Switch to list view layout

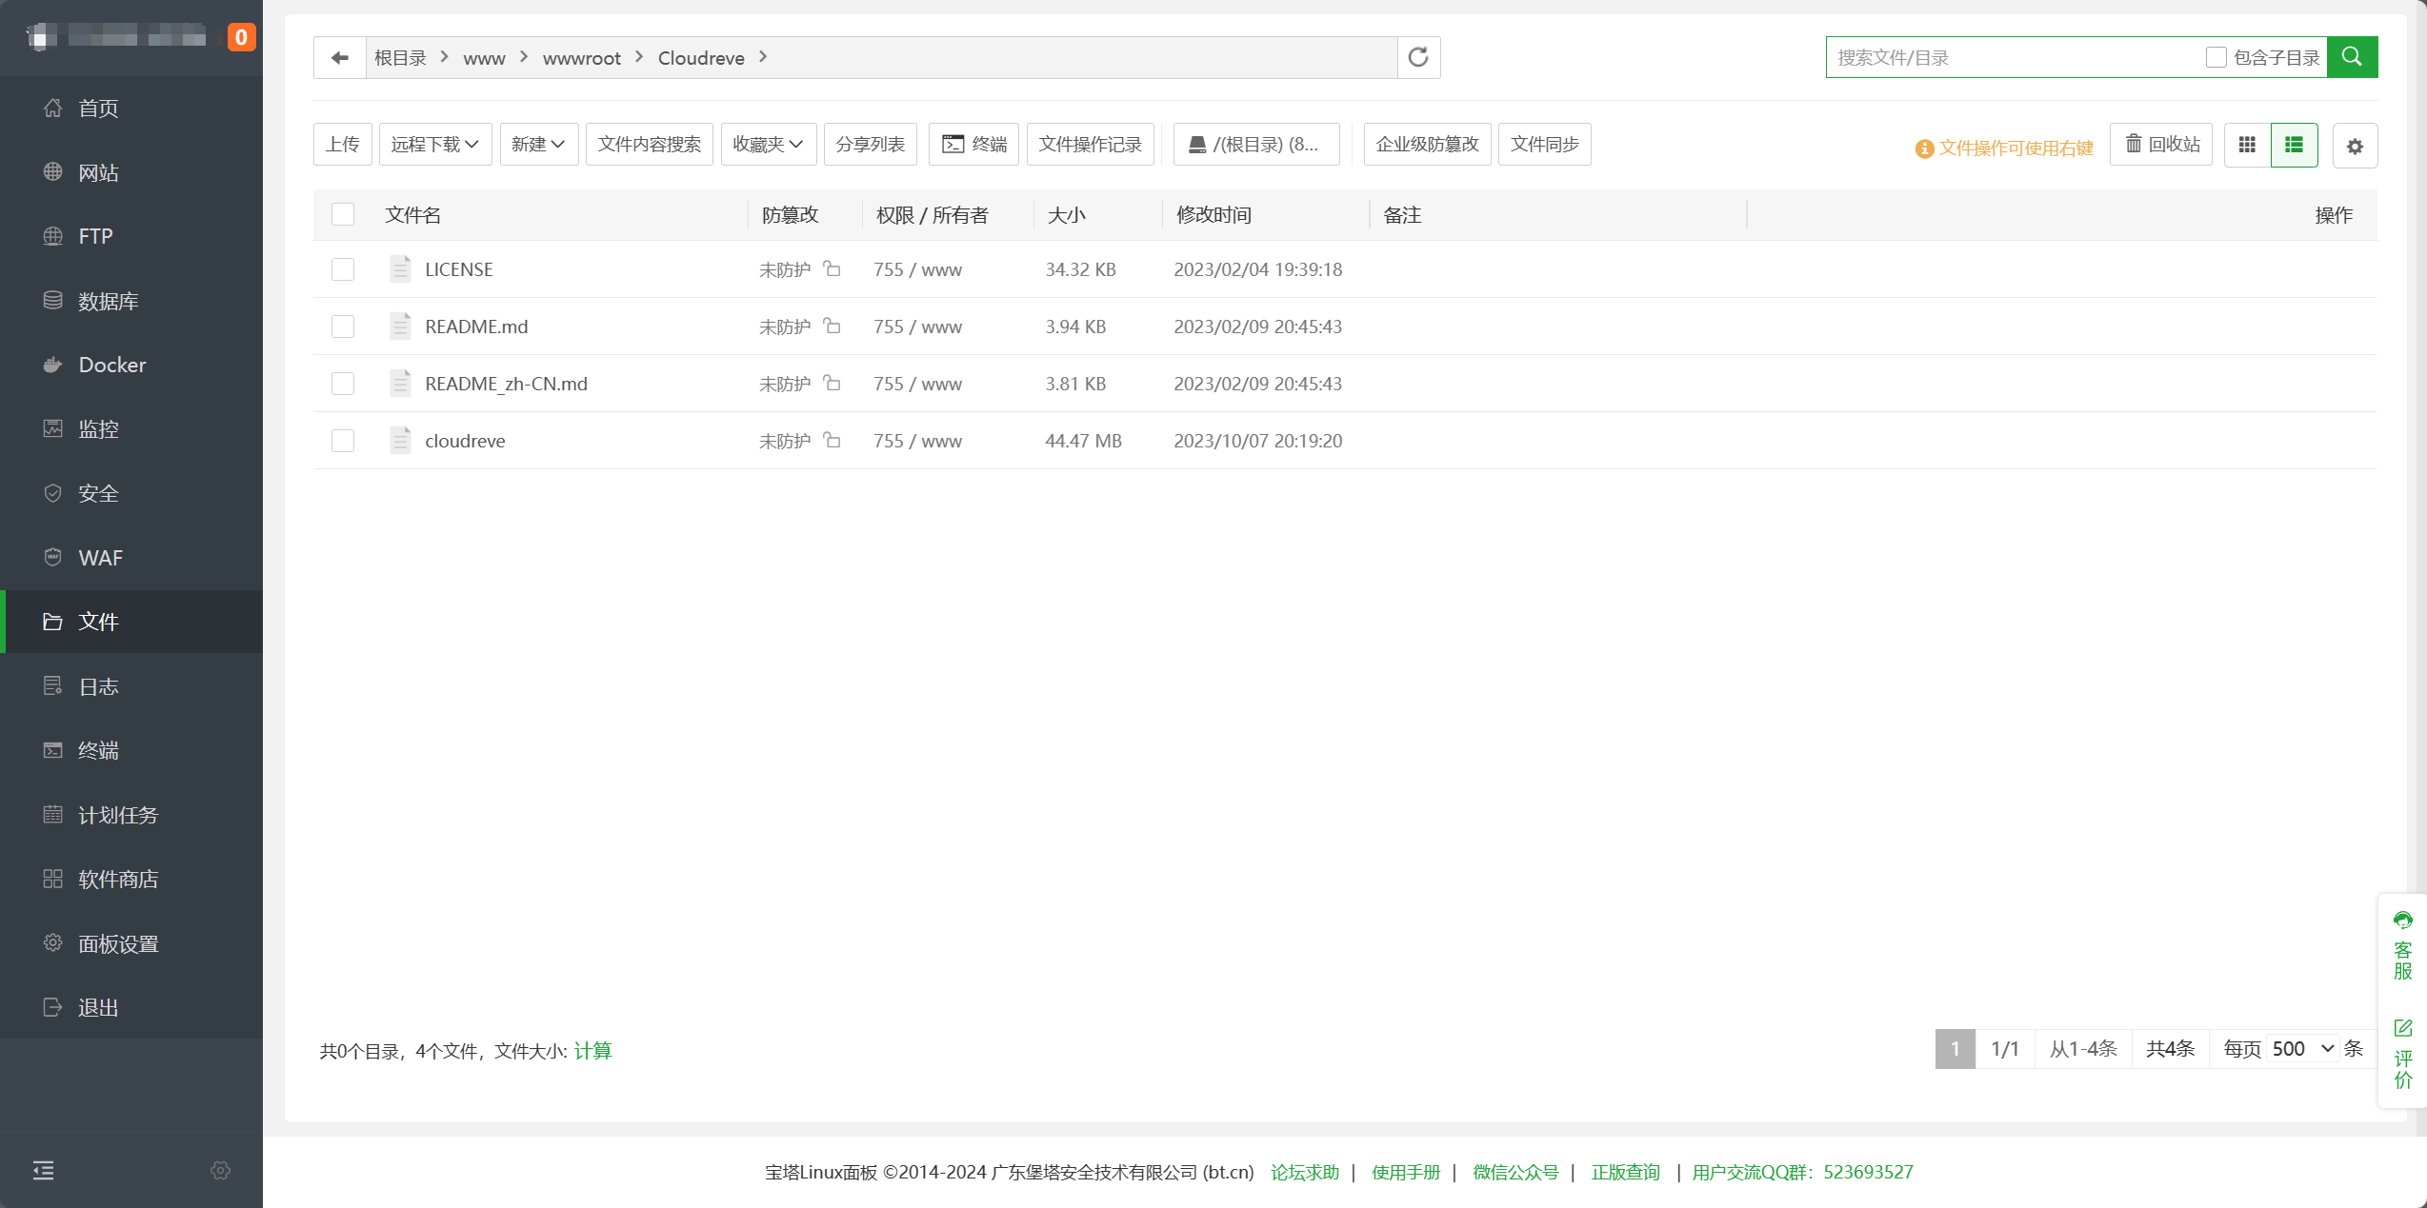(x=2294, y=145)
